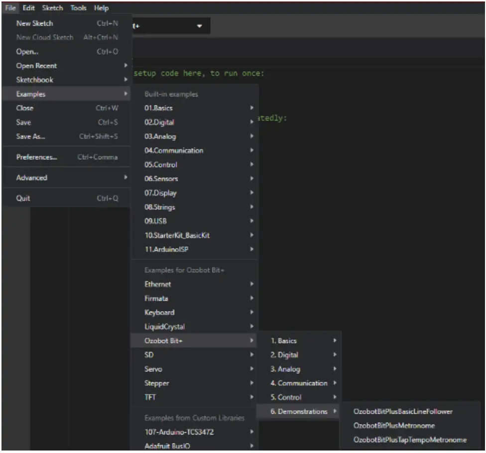Load OzobotBitPlusBasicLineFollower example

click(411, 412)
